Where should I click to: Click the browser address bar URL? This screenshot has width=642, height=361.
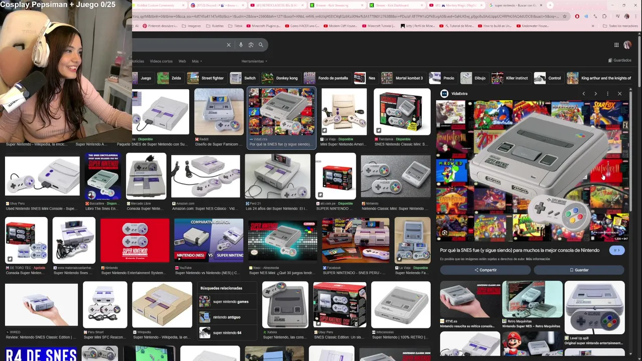click(x=346, y=17)
